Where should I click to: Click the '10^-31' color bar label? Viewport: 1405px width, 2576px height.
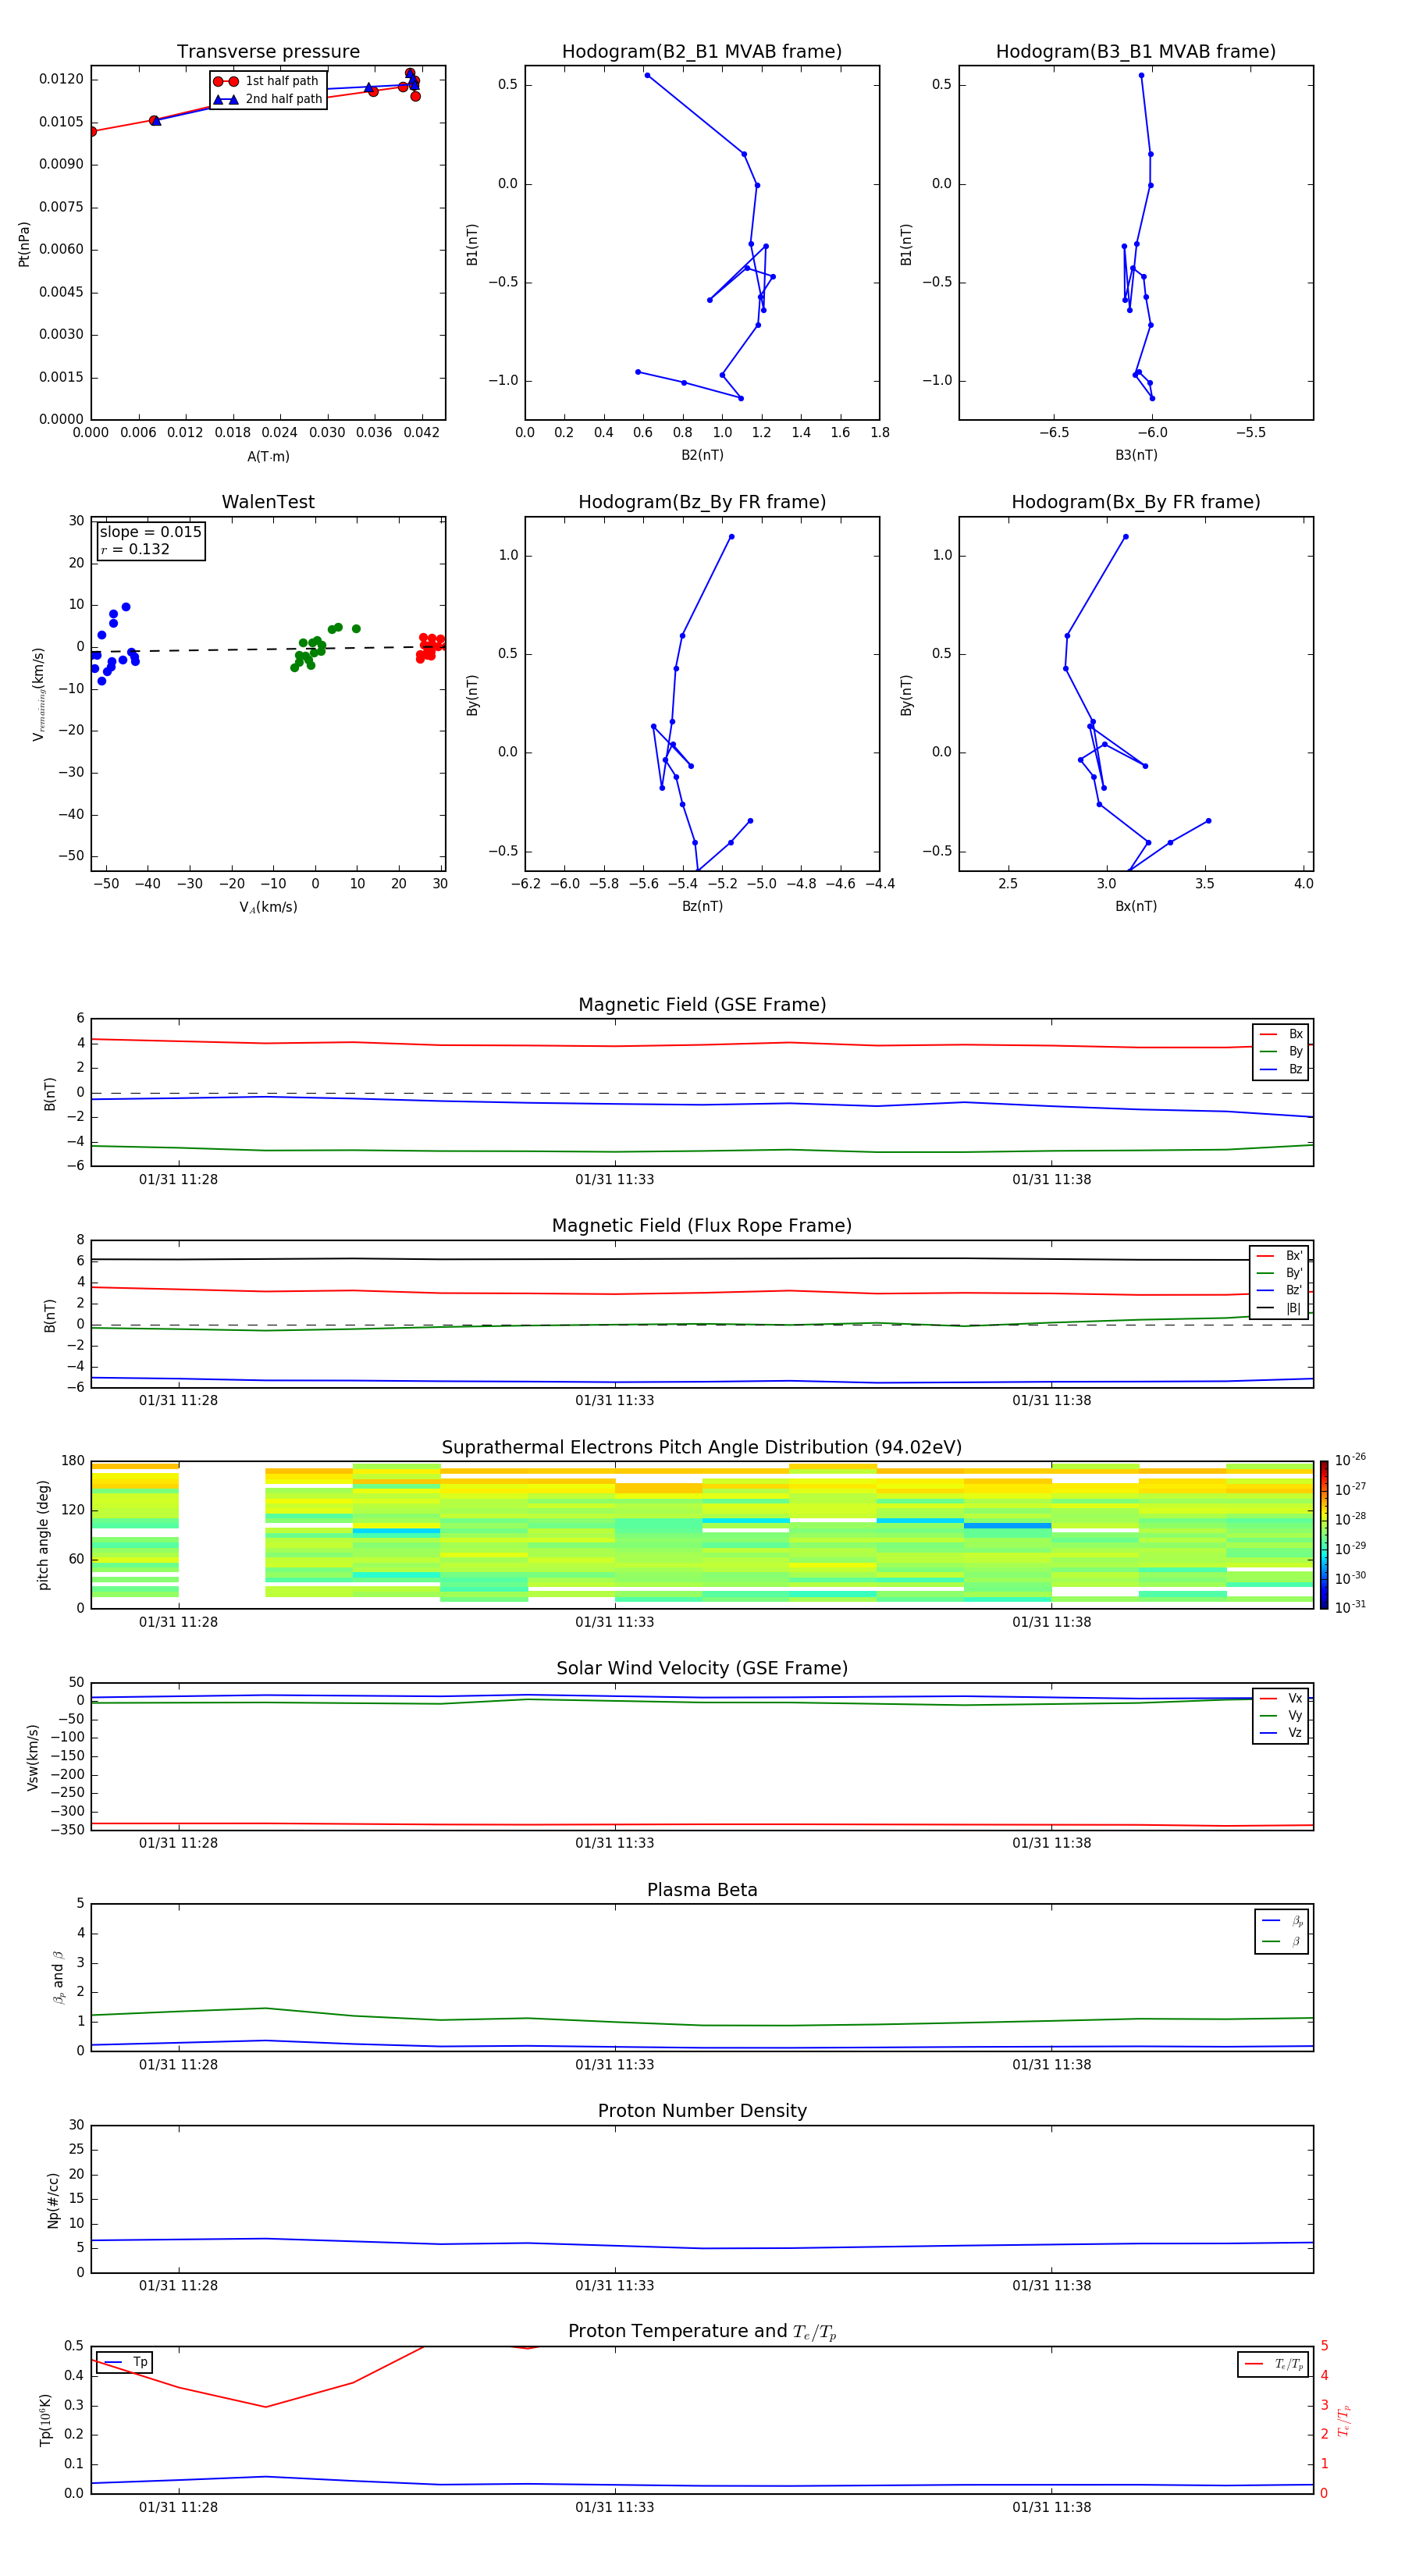(x=1350, y=1607)
